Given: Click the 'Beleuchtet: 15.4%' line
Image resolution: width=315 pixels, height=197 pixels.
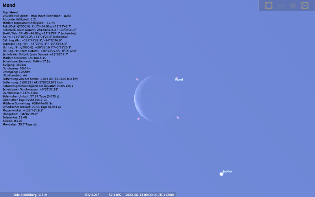Looking at the screenshot, I should pyautogui.click(x=15, y=117).
